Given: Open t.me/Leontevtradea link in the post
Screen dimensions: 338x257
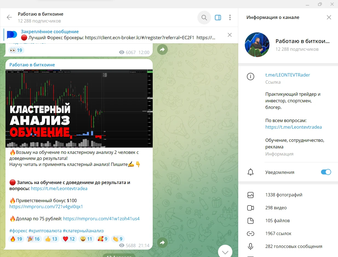Looking at the screenshot, I should point(59,188).
